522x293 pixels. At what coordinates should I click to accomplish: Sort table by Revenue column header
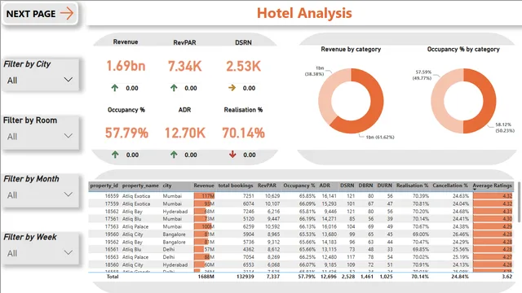click(x=204, y=186)
